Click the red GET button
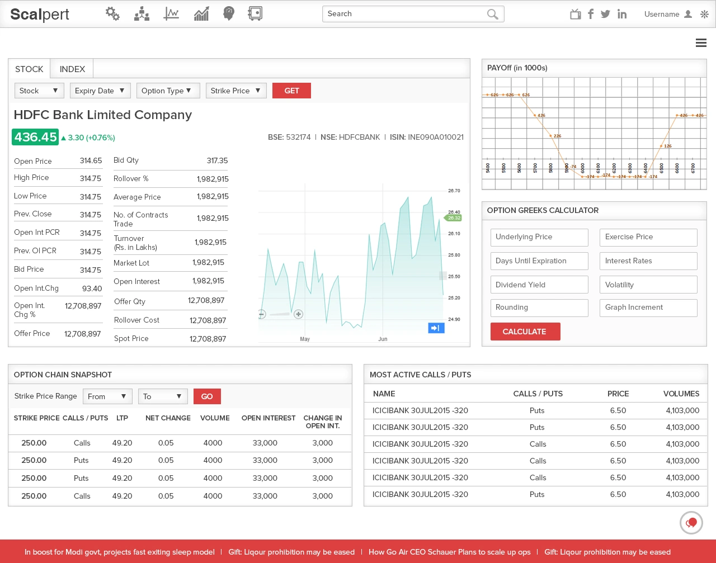The height and width of the screenshot is (563, 716). pos(291,91)
